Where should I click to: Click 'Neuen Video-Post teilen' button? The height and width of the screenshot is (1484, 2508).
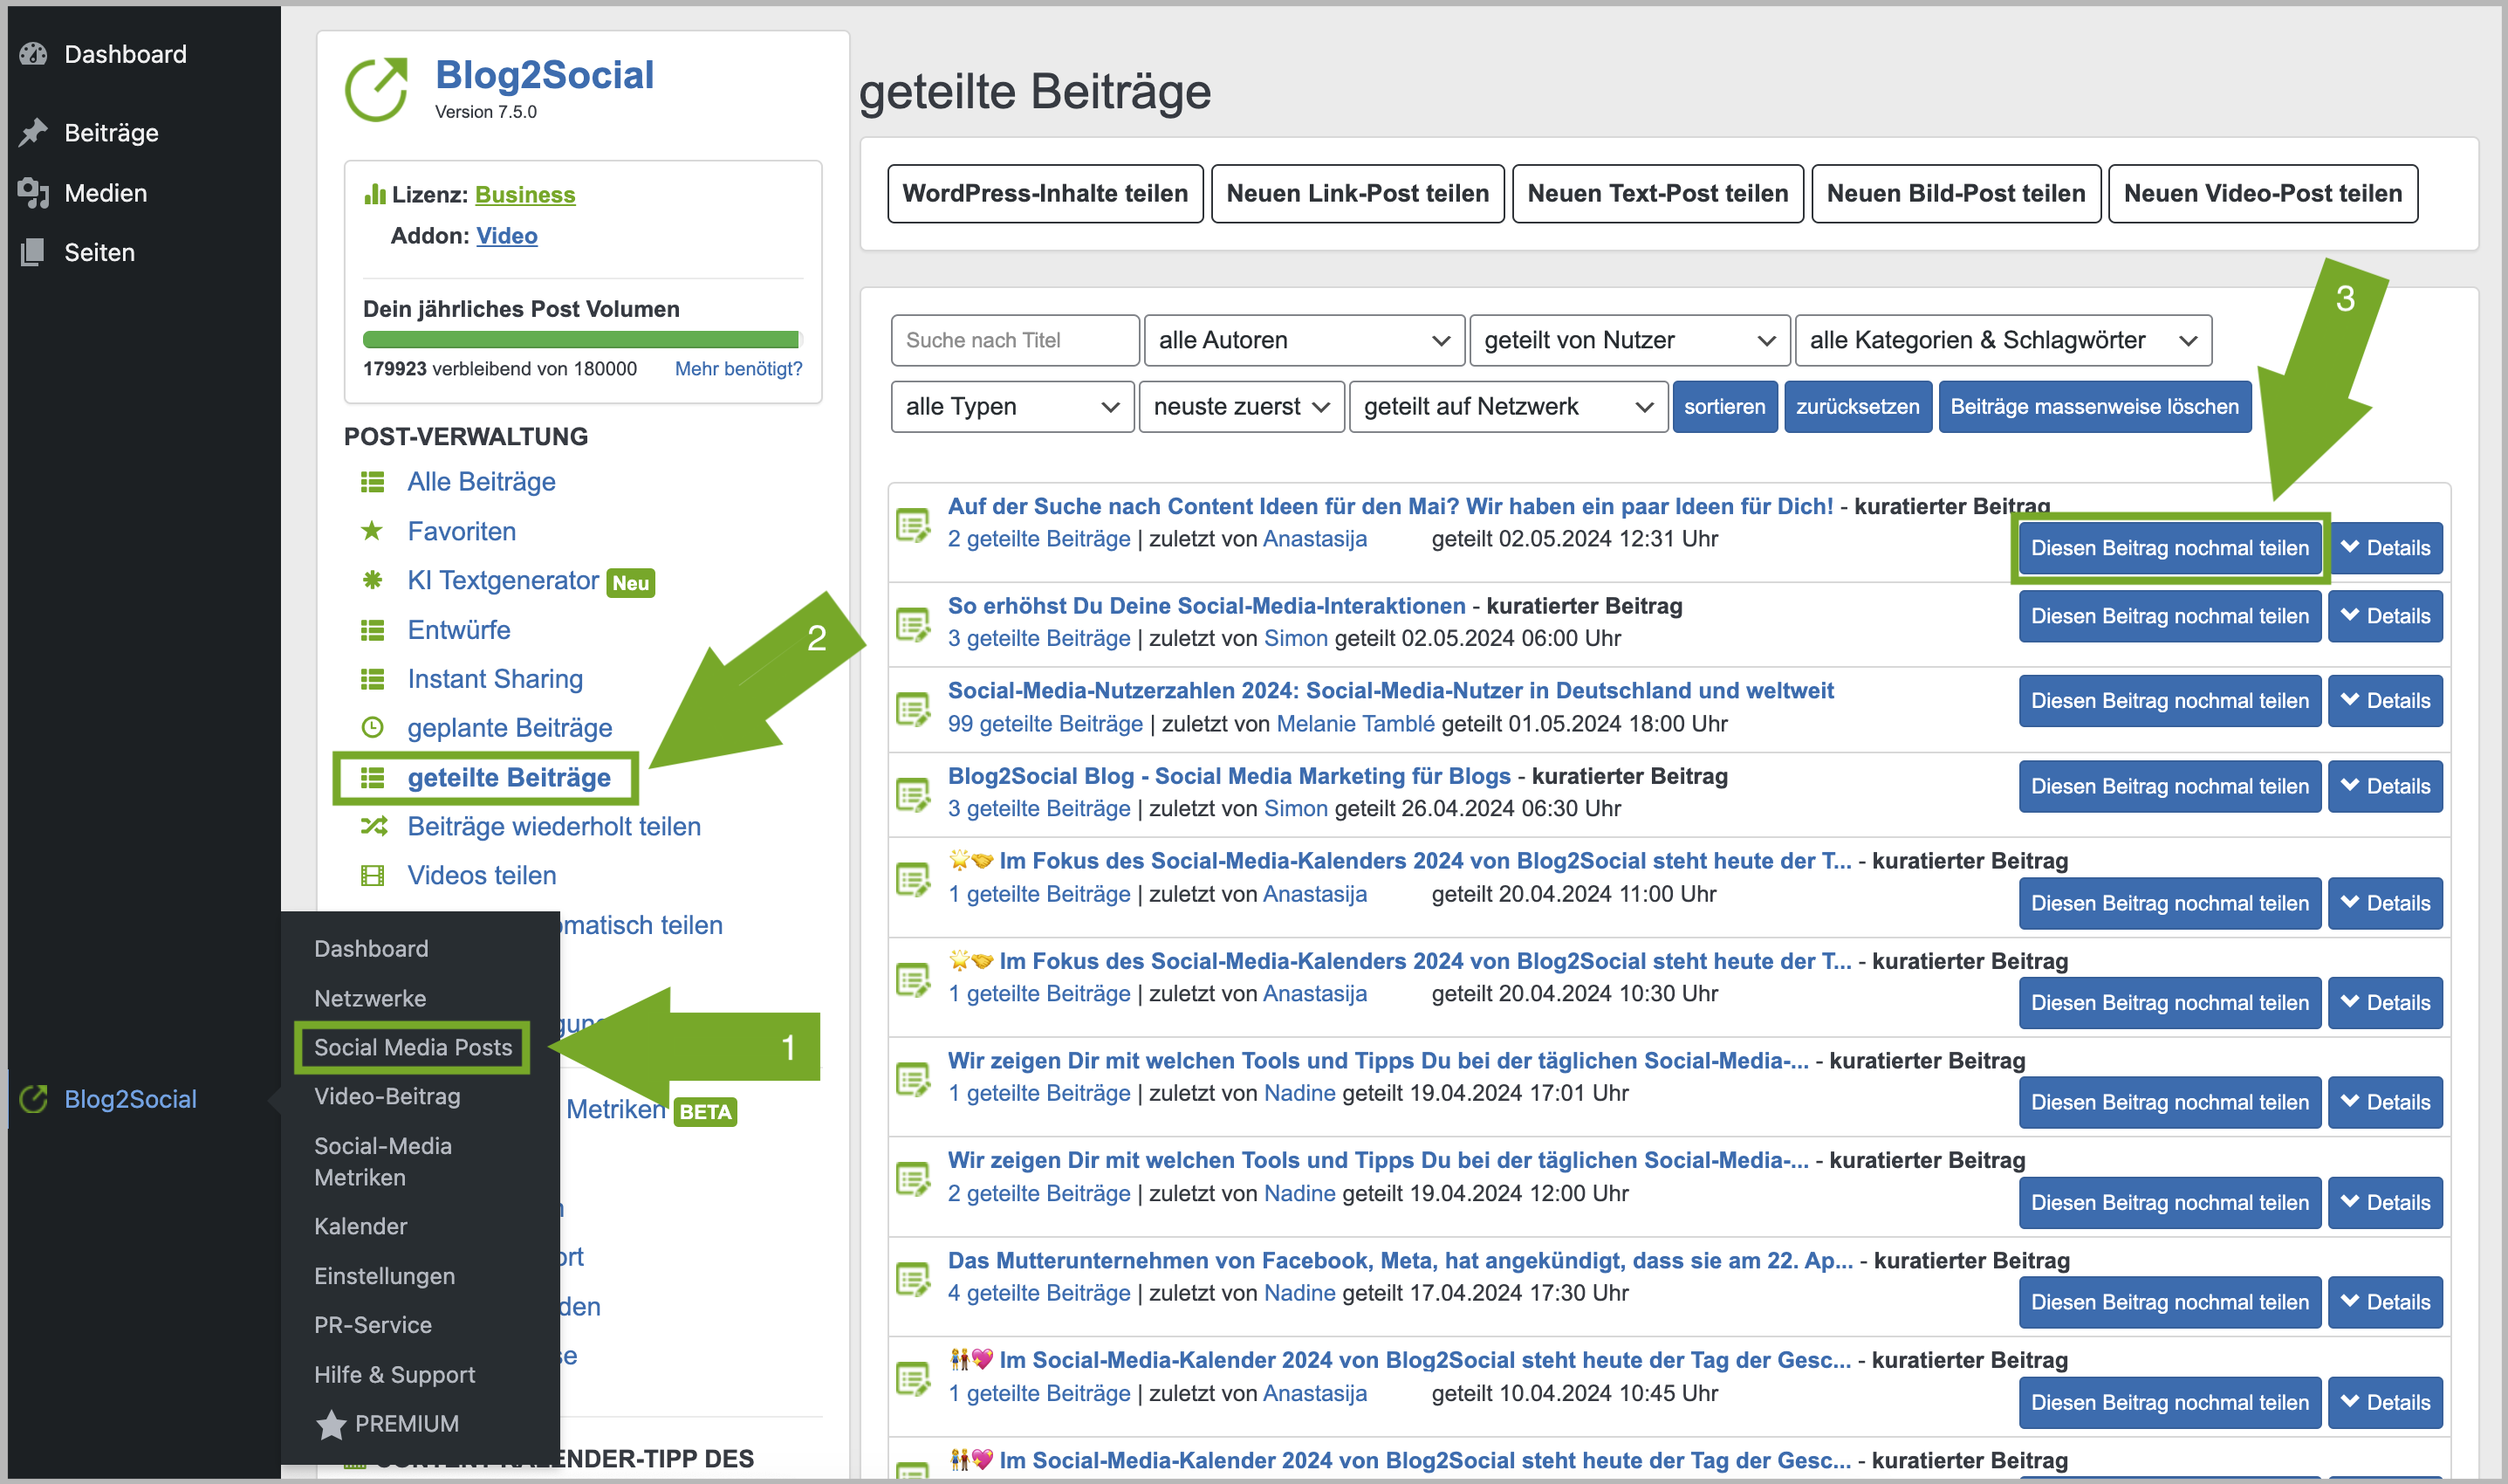pos(2262,193)
